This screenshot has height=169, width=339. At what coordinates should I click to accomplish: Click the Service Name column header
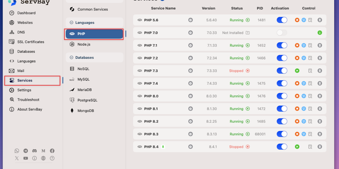pos(163,8)
